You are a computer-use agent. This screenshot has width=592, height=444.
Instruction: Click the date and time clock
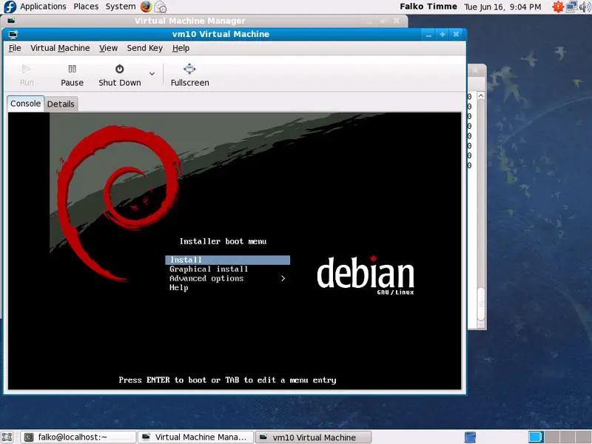point(502,7)
